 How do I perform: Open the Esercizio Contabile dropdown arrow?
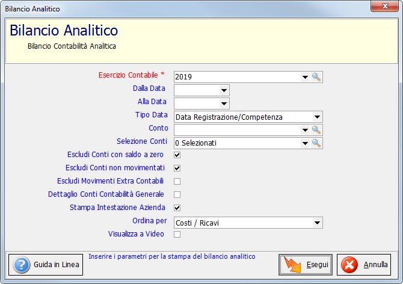pyautogui.click(x=305, y=77)
